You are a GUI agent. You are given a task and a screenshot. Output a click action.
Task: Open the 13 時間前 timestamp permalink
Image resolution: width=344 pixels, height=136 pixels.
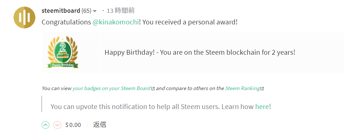120,11
